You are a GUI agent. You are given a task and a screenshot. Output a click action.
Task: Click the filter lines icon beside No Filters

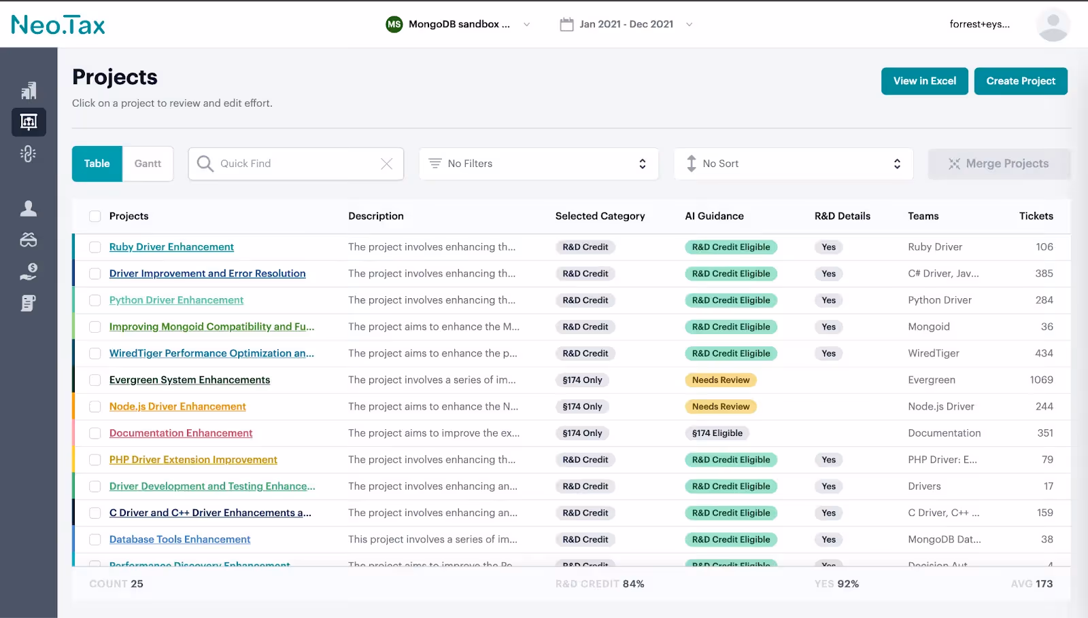pos(435,164)
